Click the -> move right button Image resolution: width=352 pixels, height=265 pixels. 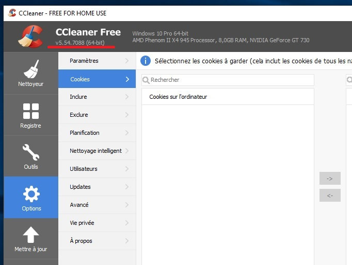coord(330,179)
